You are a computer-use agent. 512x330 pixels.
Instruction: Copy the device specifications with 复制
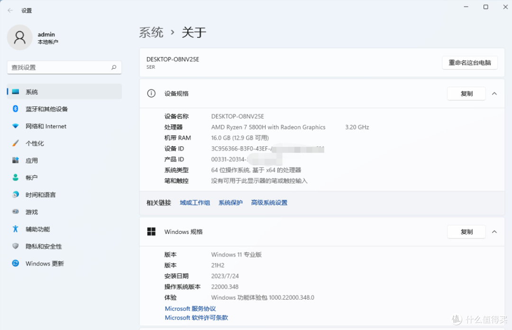(466, 94)
